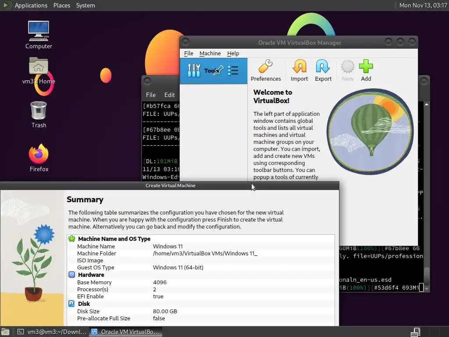
Task: Select the EFI Enable row
Action: (201, 296)
